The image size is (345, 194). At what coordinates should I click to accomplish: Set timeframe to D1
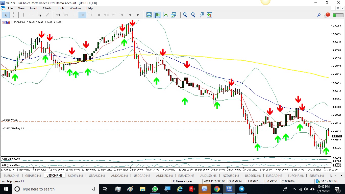[74, 15]
